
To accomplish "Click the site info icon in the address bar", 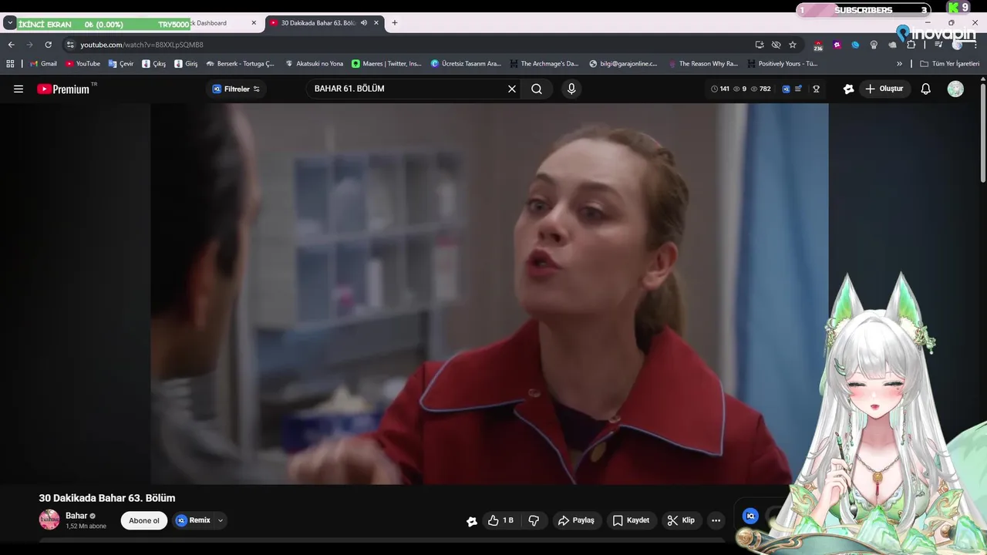I will 70,45.
